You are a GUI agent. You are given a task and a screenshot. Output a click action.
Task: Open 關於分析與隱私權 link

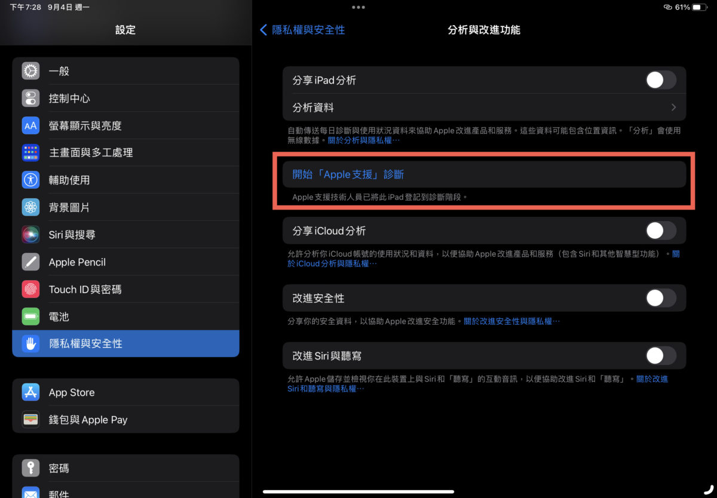(x=364, y=140)
